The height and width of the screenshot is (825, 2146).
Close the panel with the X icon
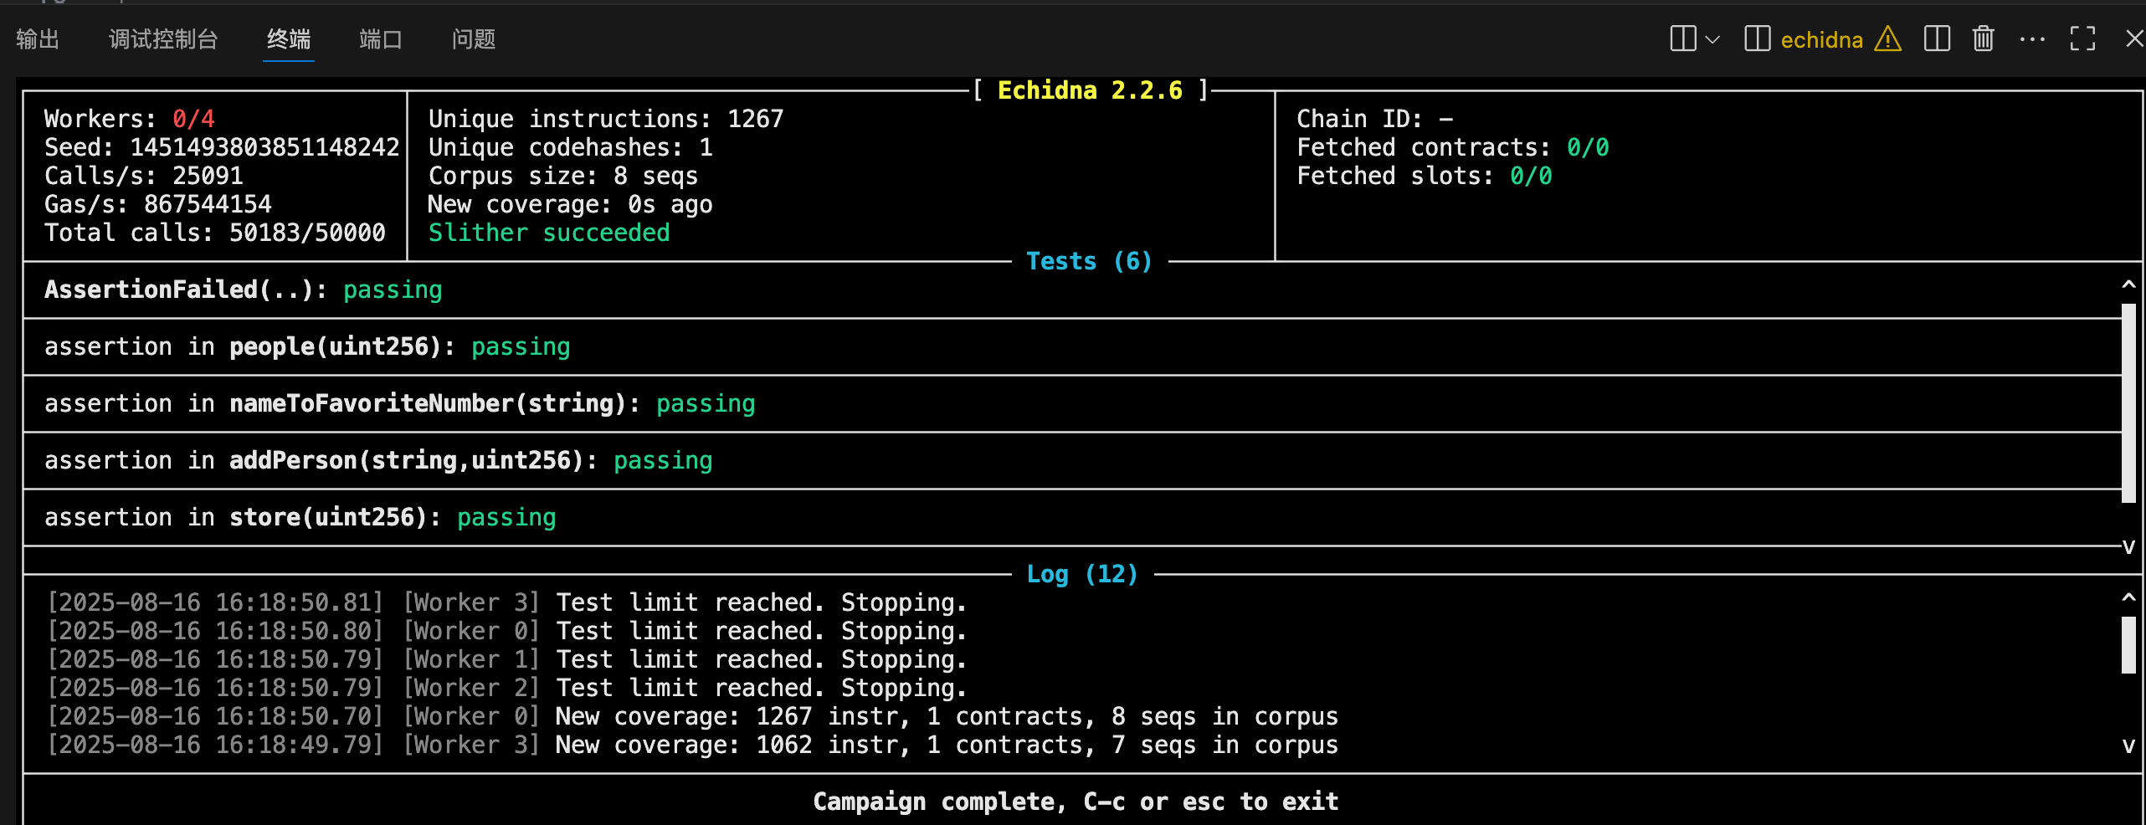click(x=2134, y=38)
